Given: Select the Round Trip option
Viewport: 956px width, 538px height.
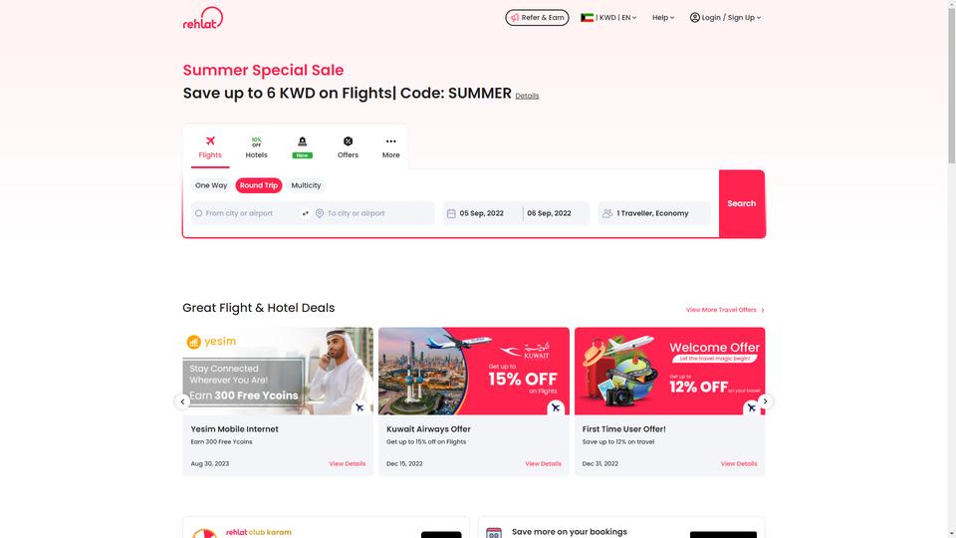Looking at the screenshot, I should tap(259, 185).
